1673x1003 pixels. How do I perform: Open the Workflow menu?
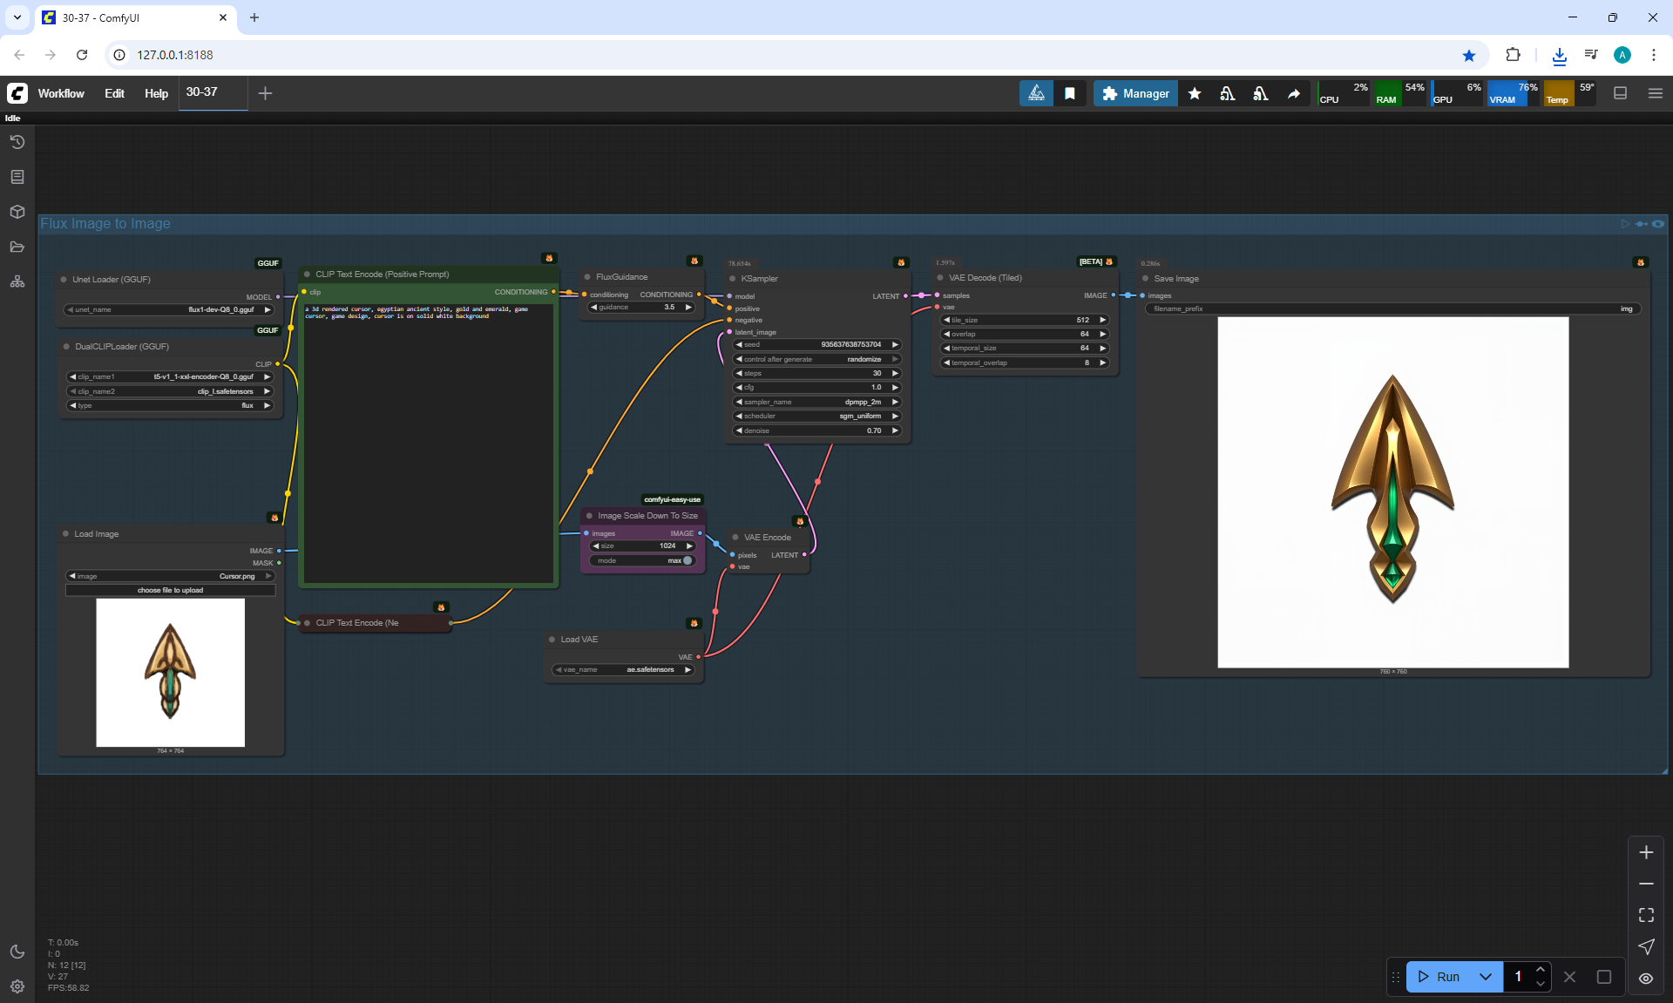61,93
